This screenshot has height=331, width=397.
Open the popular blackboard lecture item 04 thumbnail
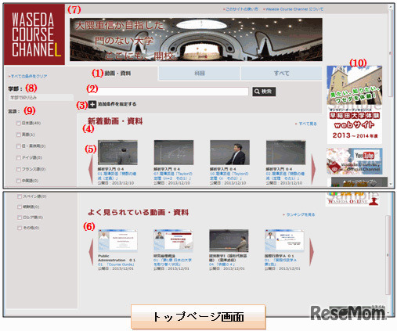[x=229, y=241]
